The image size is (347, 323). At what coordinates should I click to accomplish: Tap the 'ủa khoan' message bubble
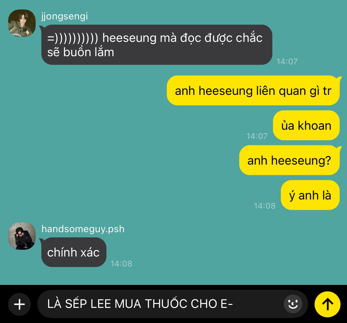pos(306,125)
